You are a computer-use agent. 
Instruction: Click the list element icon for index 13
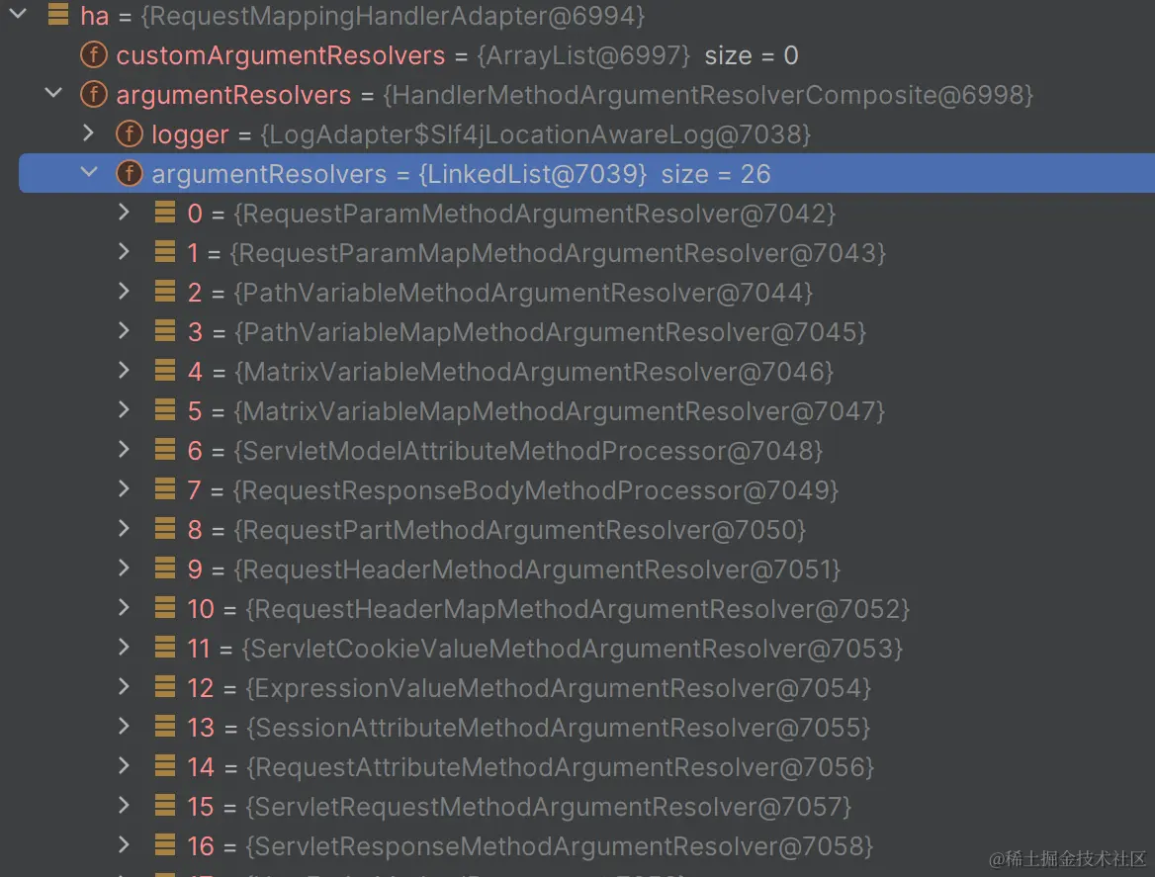point(165,727)
